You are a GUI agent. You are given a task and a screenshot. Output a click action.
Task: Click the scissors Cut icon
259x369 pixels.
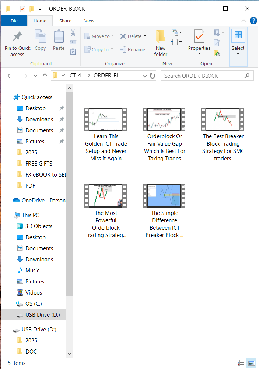click(73, 32)
